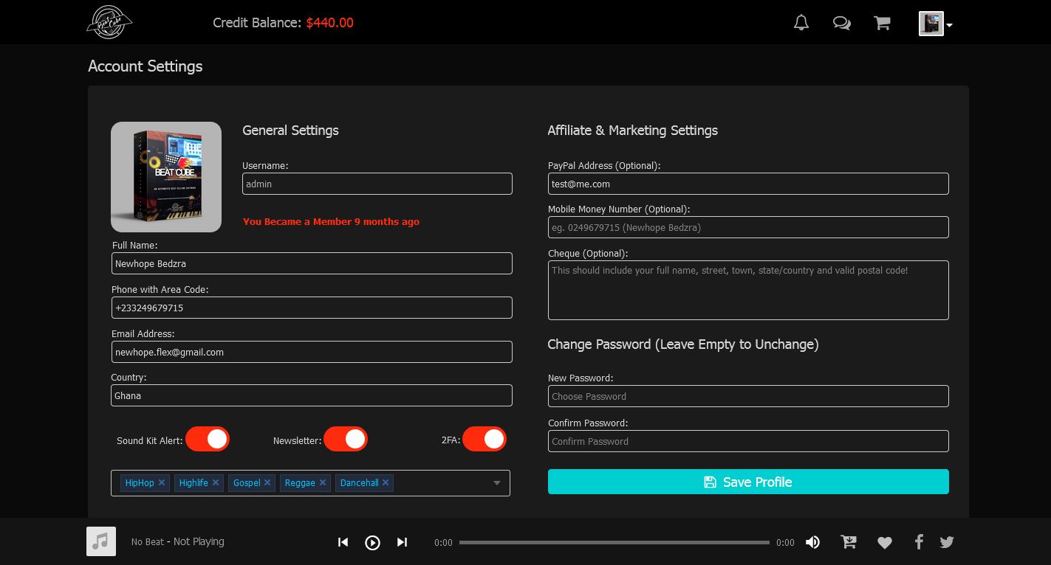Click the Save Profile button
Screen dimensions: 1051x565
pyautogui.click(x=747, y=482)
